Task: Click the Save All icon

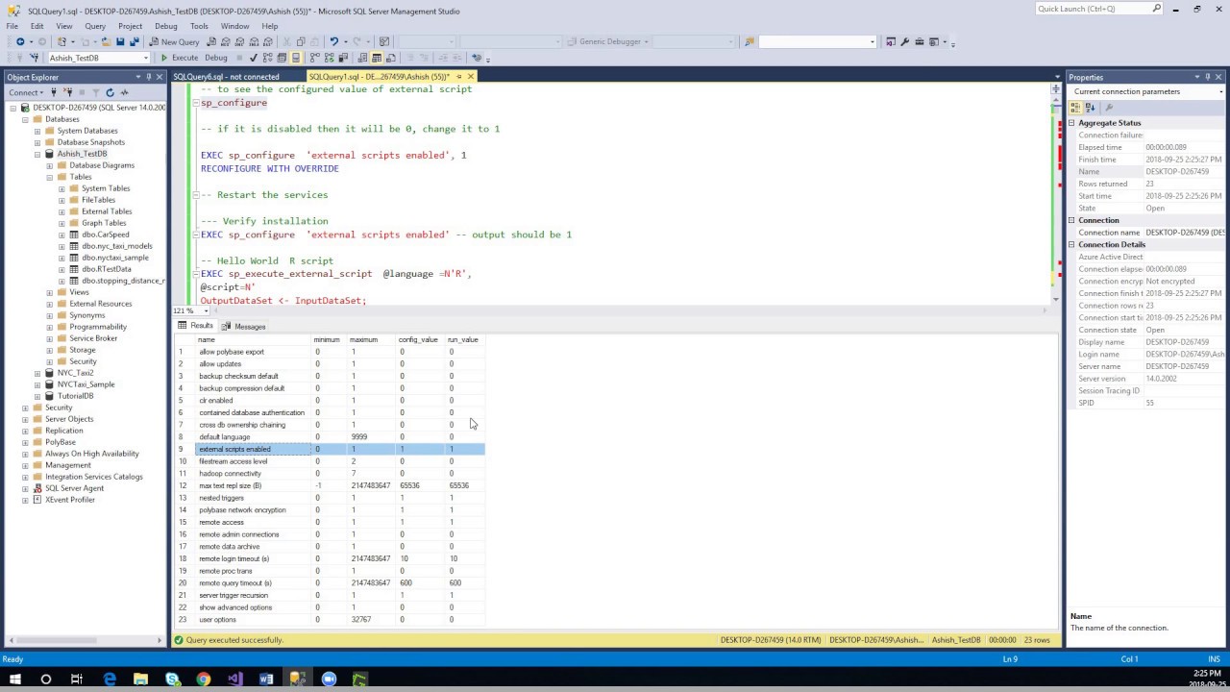Action: point(135,42)
